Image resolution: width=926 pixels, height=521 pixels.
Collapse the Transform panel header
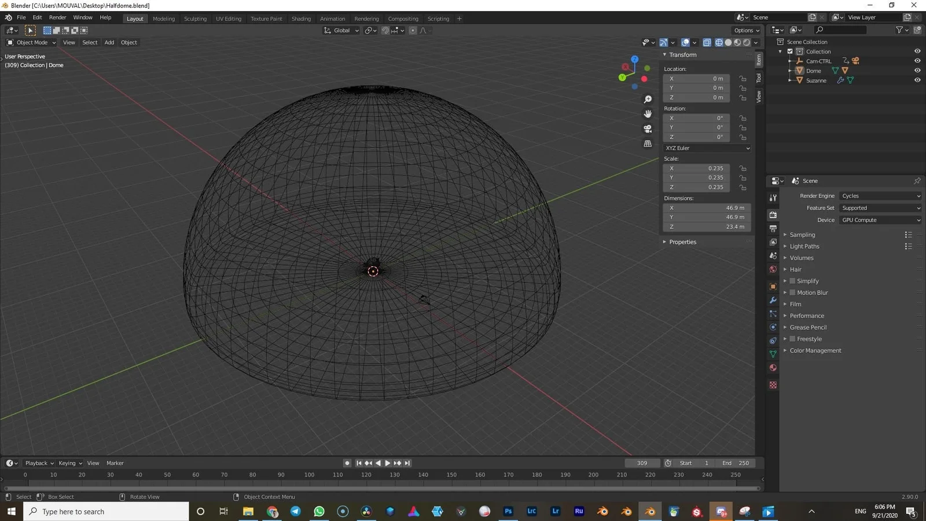pos(682,54)
